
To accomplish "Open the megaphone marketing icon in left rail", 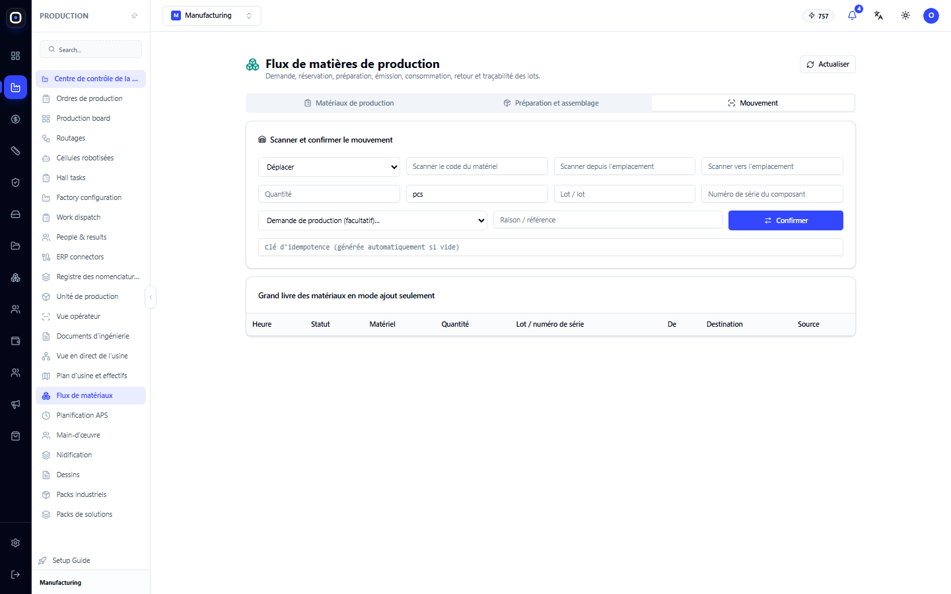I will click(x=16, y=405).
